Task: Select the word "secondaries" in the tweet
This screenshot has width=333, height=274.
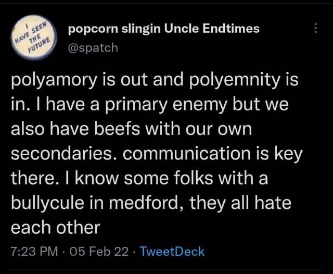Action: pos(63,154)
